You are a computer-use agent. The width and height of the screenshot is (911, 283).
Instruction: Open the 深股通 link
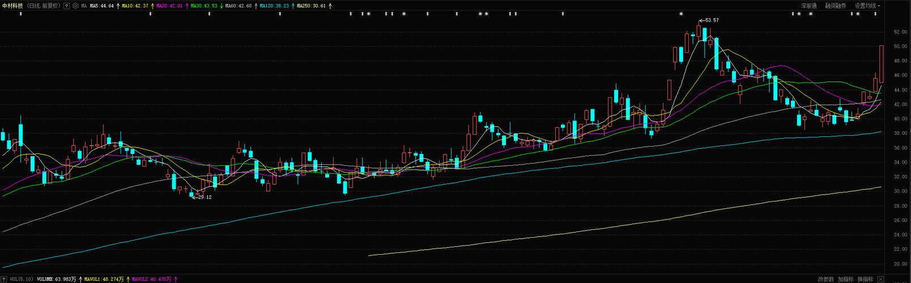pos(808,6)
